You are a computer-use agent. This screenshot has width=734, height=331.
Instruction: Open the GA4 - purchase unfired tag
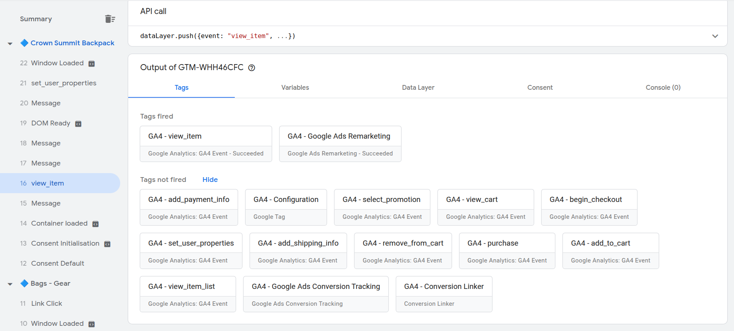pos(507,251)
